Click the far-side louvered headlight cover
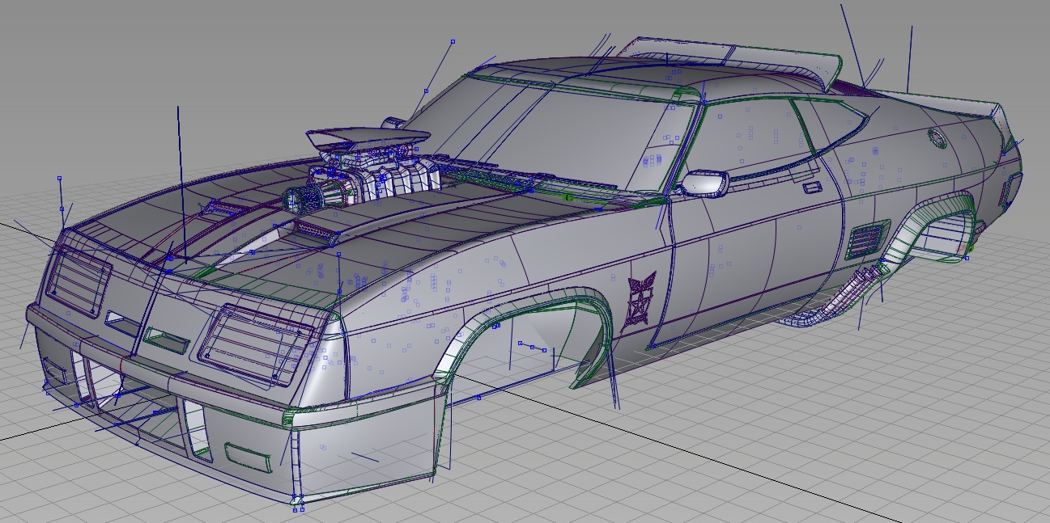 click(78, 279)
